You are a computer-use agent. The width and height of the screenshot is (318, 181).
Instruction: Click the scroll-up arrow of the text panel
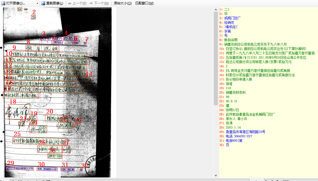pos(216,9)
